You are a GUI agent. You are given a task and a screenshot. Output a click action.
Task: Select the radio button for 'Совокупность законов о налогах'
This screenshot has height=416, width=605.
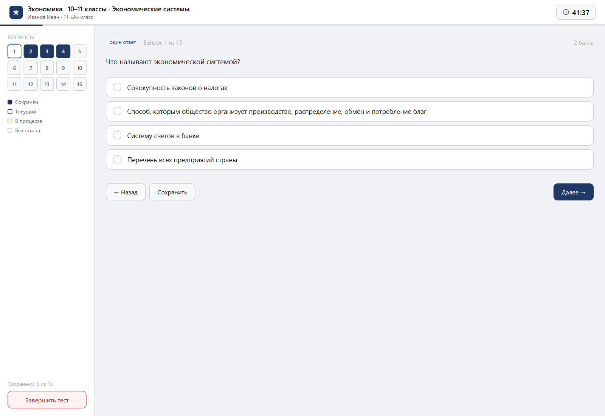tap(117, 87)
